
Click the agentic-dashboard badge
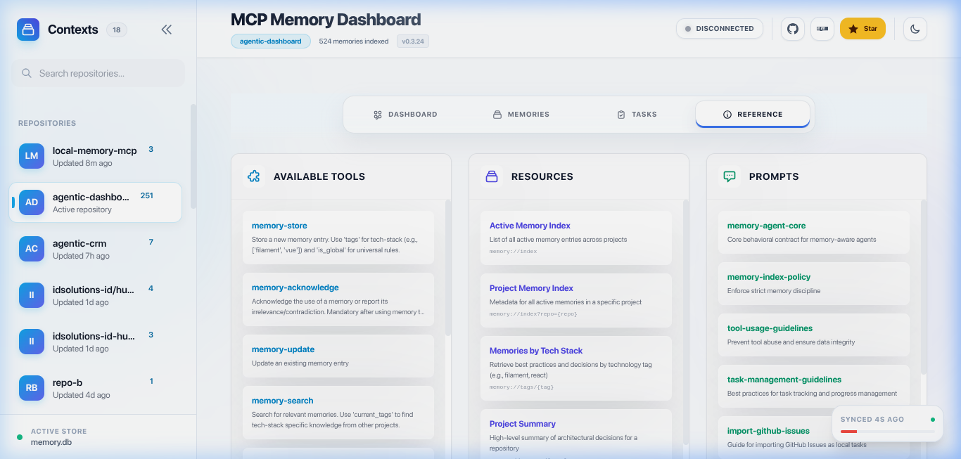(x=271, y=41)
